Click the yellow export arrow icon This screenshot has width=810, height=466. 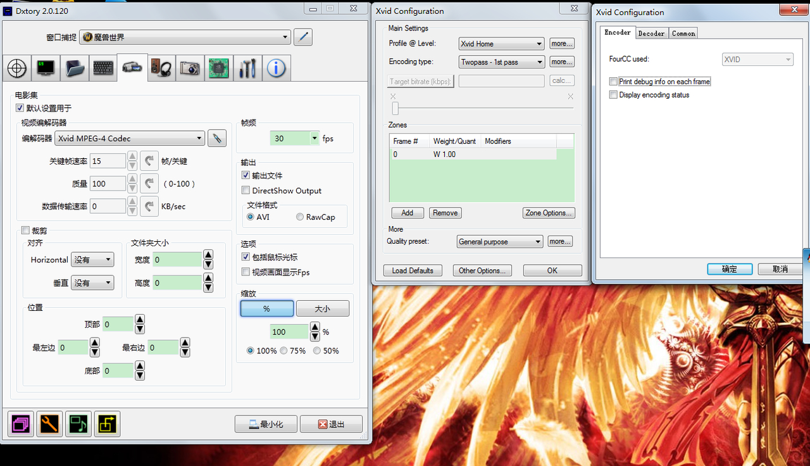click(107, 424)
